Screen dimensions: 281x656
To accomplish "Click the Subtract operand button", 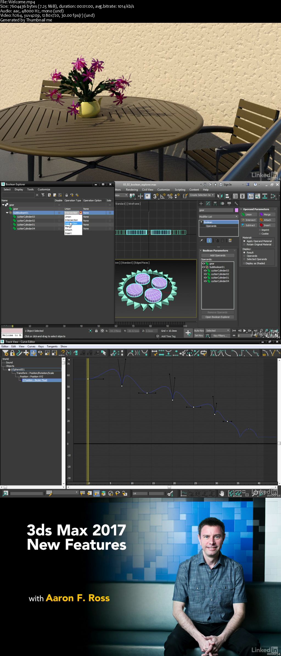I will 249,225.
